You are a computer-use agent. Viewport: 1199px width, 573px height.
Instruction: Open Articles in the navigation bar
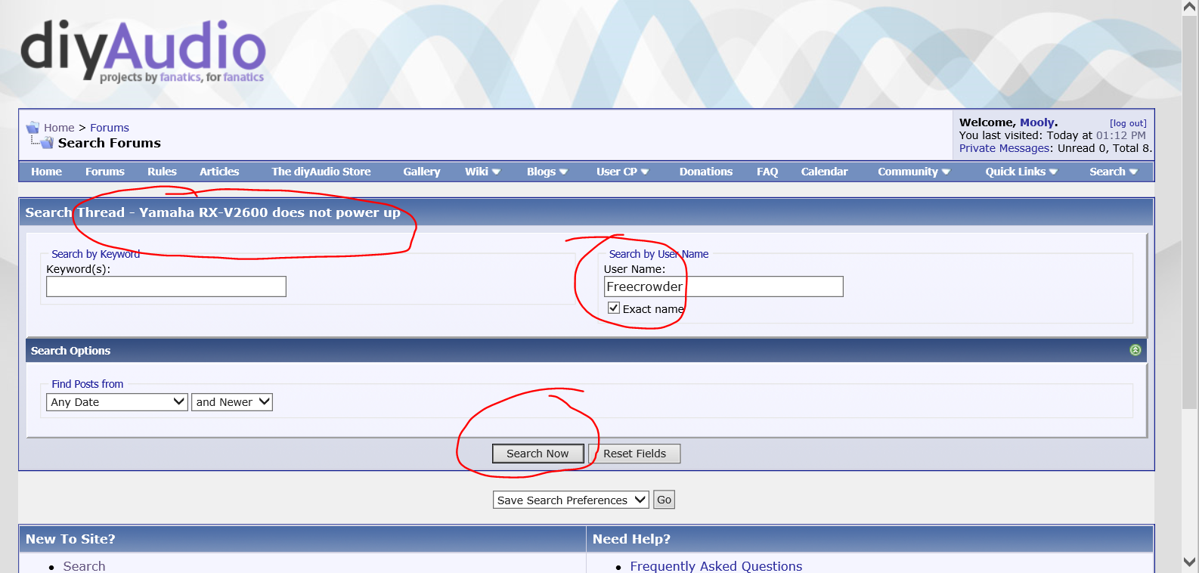tap(219, 172)
